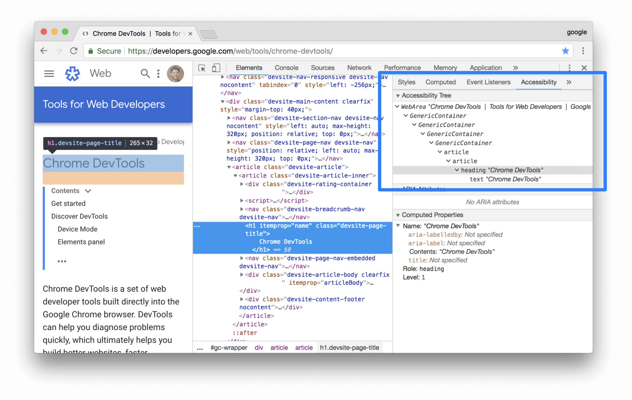Collapse the devsite-article element triangle
632x400 pixels.
tap(229, 167)
